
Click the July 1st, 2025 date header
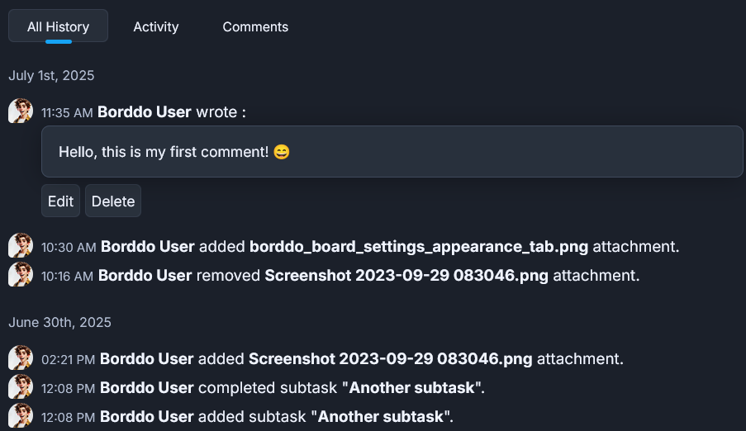click(x=51, y=76)
